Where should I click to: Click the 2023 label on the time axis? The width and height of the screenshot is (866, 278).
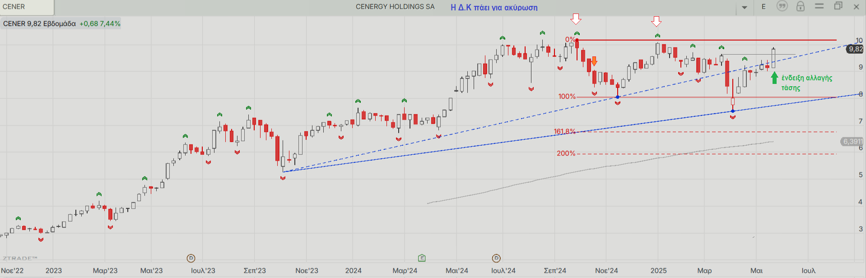54,271
